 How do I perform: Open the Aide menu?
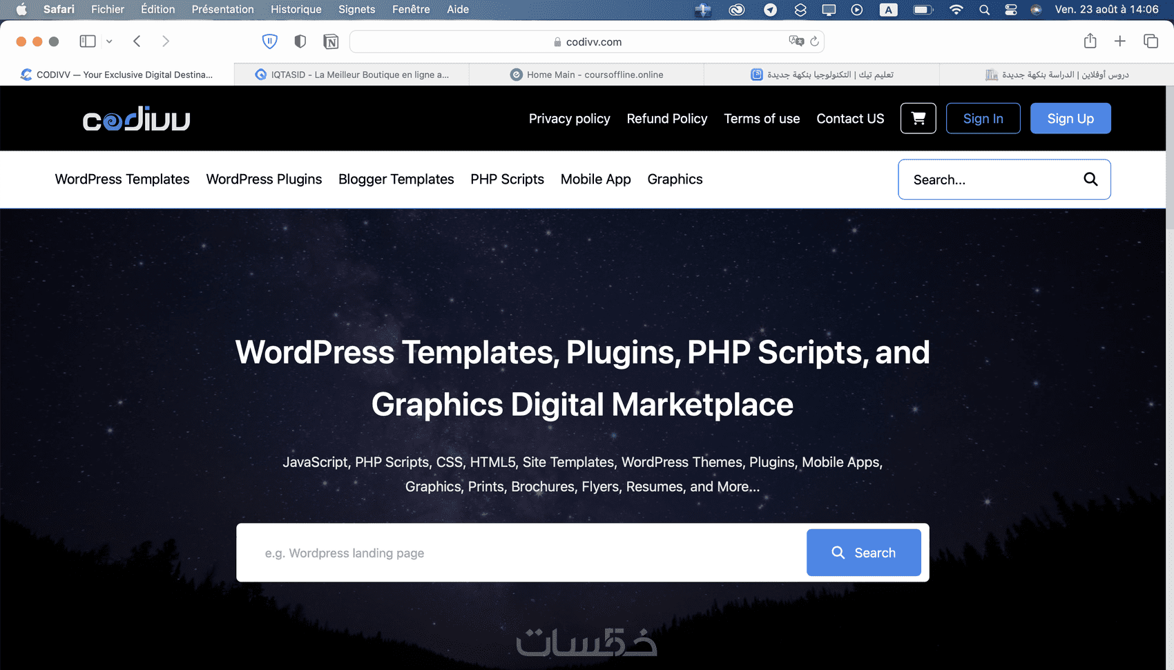pyautogui.click(x=458, y=10)
